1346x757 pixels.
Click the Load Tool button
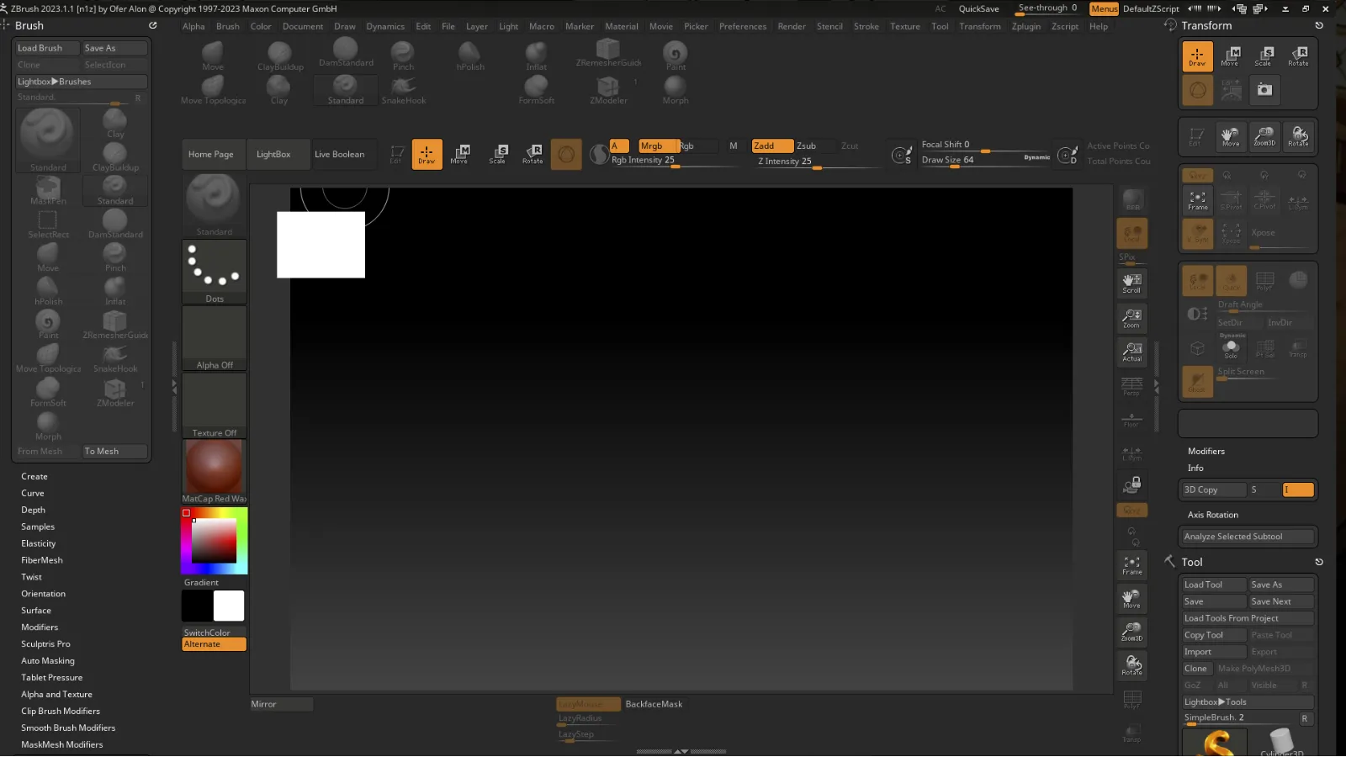tap(1214, 585)
